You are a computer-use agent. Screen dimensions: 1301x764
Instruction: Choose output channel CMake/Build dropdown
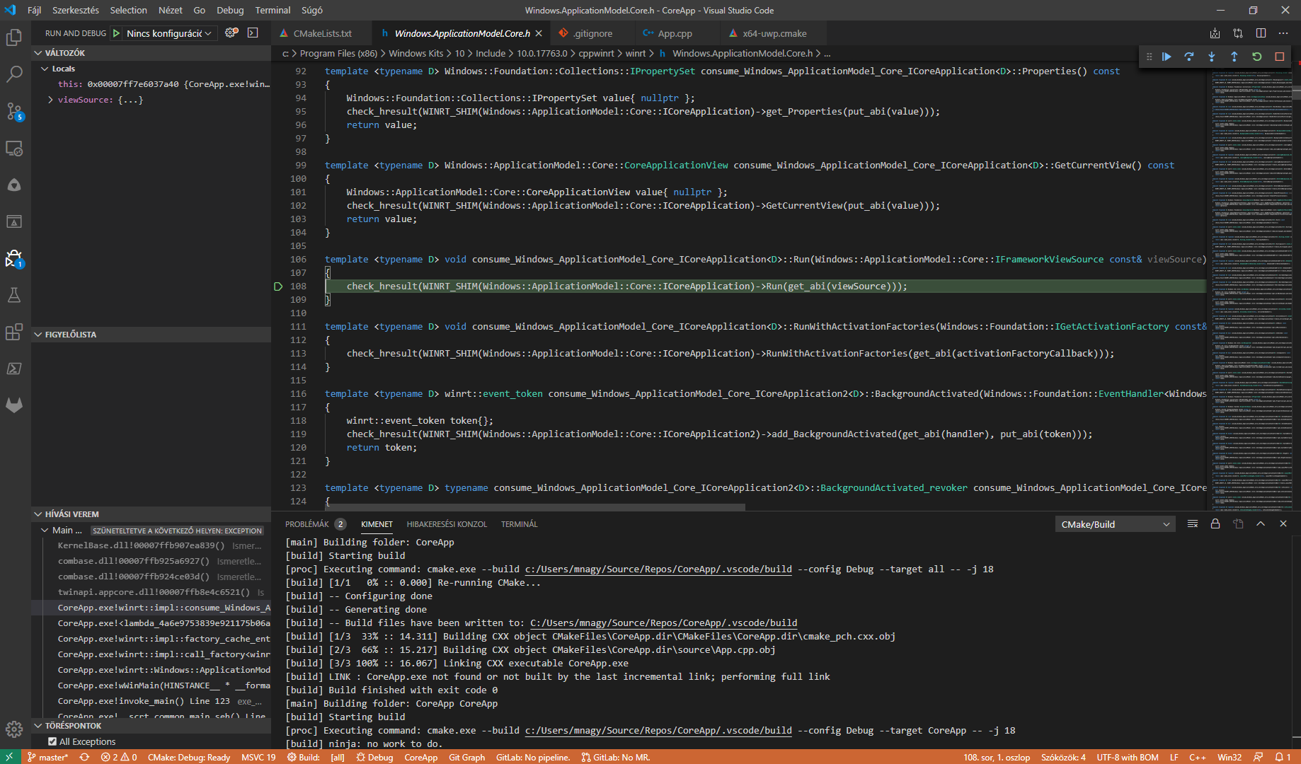[1115, 524]
